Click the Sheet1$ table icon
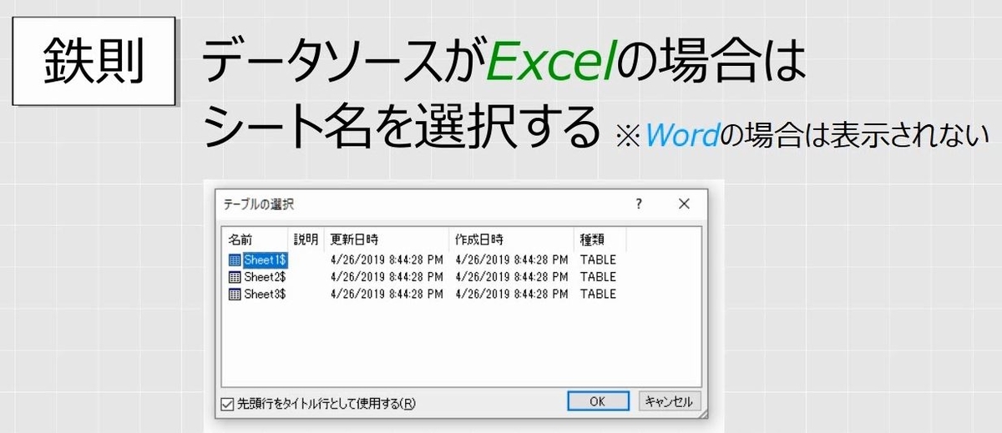 235,259
